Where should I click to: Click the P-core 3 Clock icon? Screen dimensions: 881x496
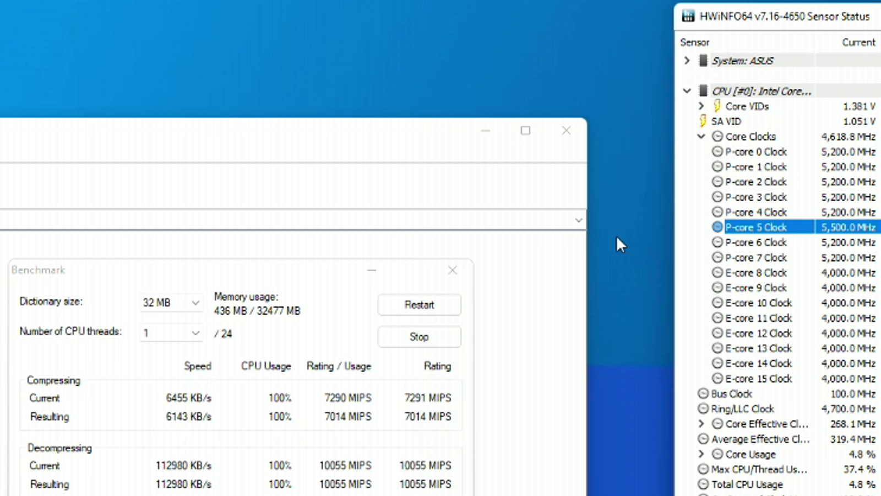point(717,197)
